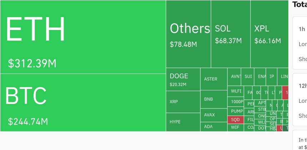Click the 12h liquidation panel heading
Screen dimensions: 307x150
tap(302, 86)
